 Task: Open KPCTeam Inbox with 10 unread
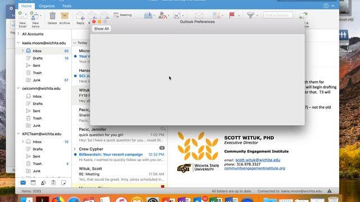tap(43, 142)
